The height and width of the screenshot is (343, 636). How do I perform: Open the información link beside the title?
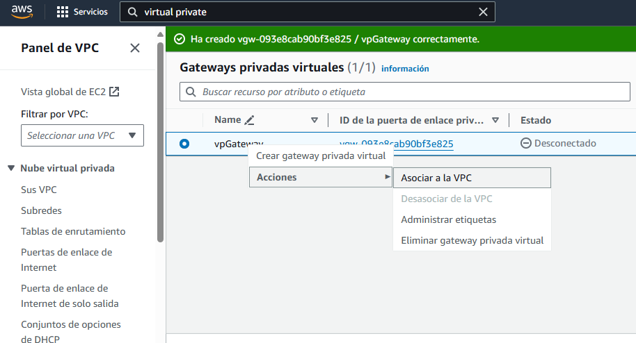click(405, 69)
